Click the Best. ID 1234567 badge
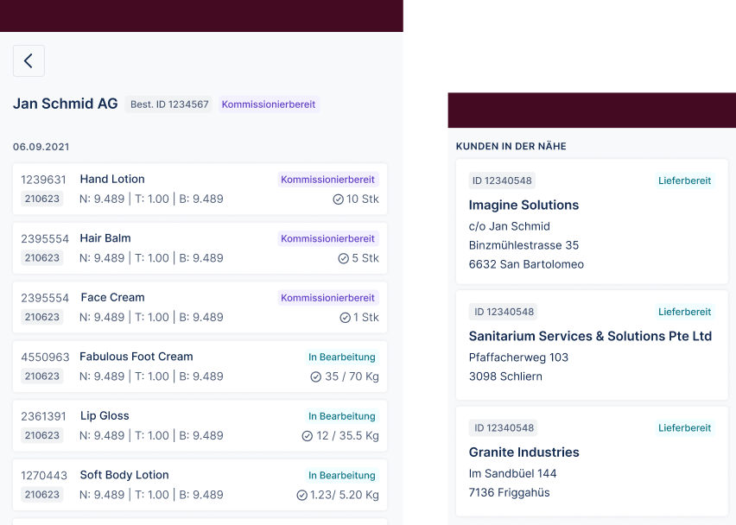 coord(169,104)
